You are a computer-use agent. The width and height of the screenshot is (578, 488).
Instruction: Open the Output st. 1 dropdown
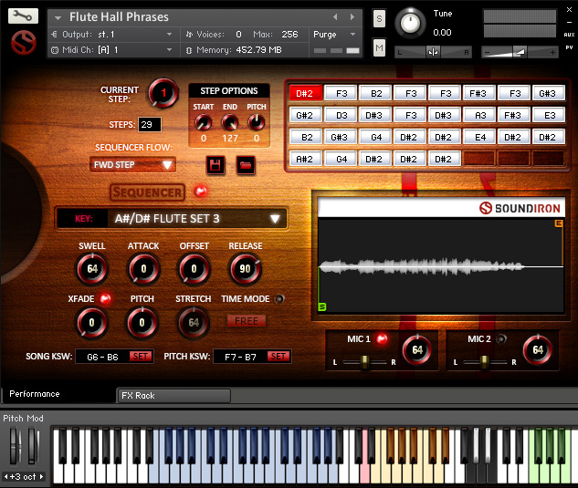(111, 35)
